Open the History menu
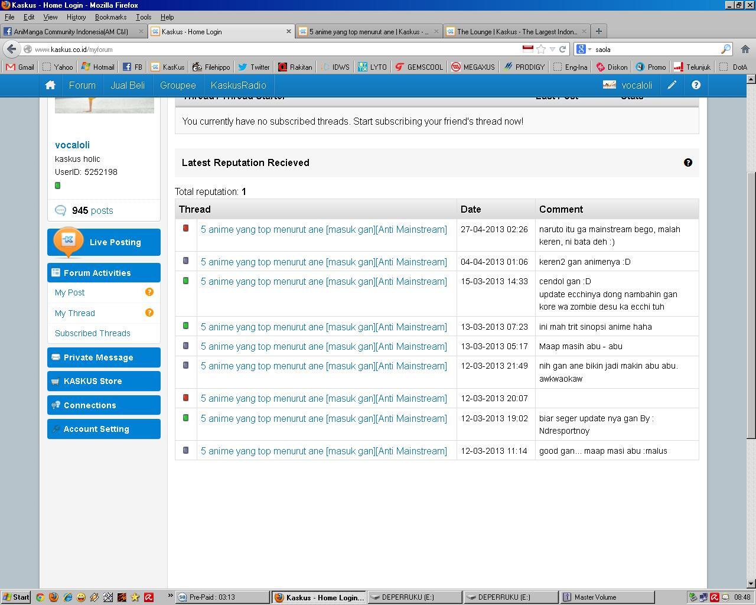Screen dimensions: 756x605 [x=76, y=17]
